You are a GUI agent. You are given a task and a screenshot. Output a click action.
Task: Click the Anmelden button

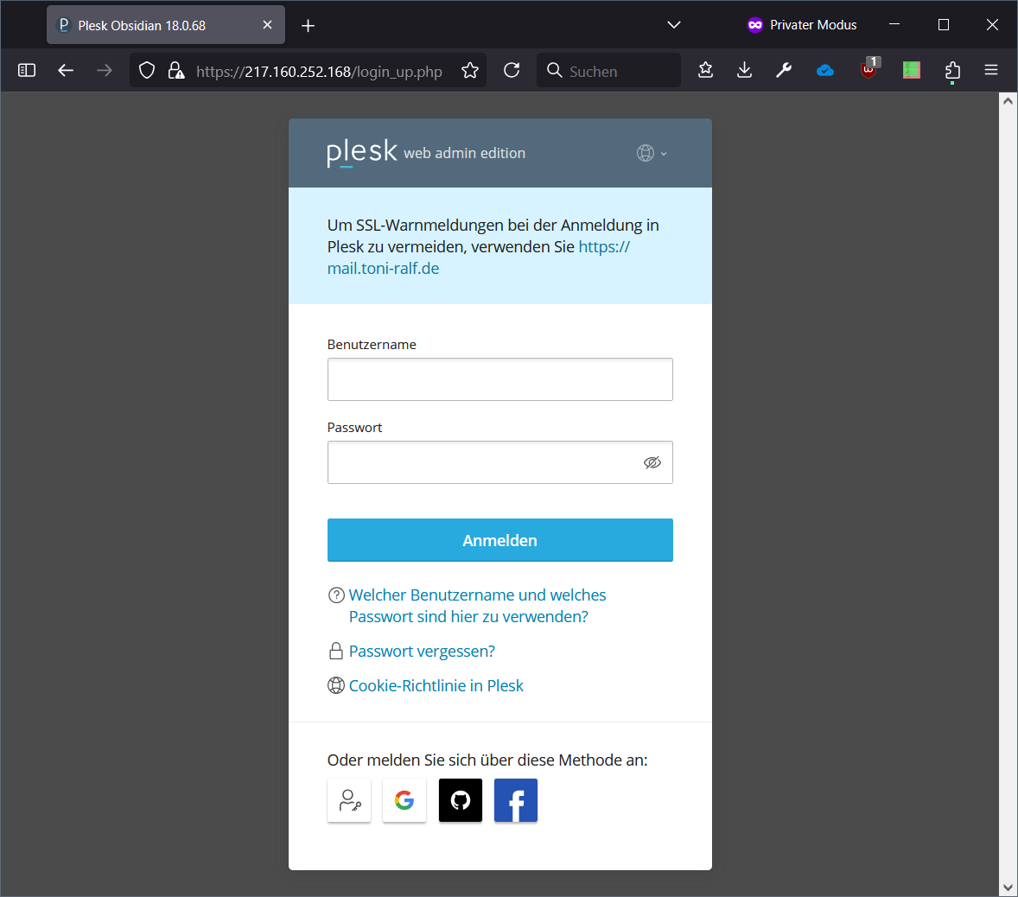[499, 540]
